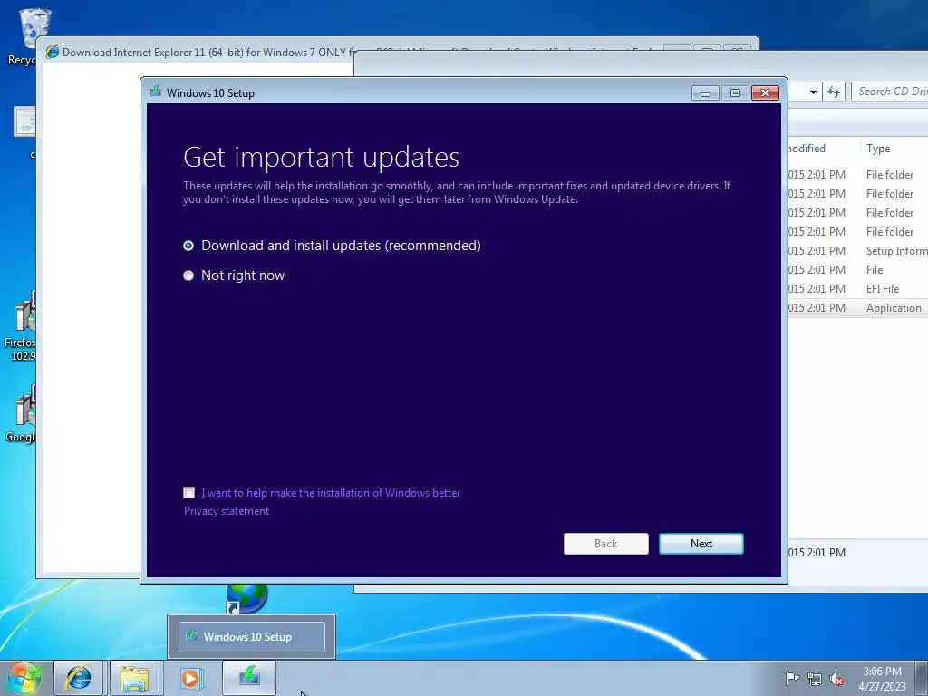Open the Privacy statement link
This screenshot has width=928, height=696.
226,511
